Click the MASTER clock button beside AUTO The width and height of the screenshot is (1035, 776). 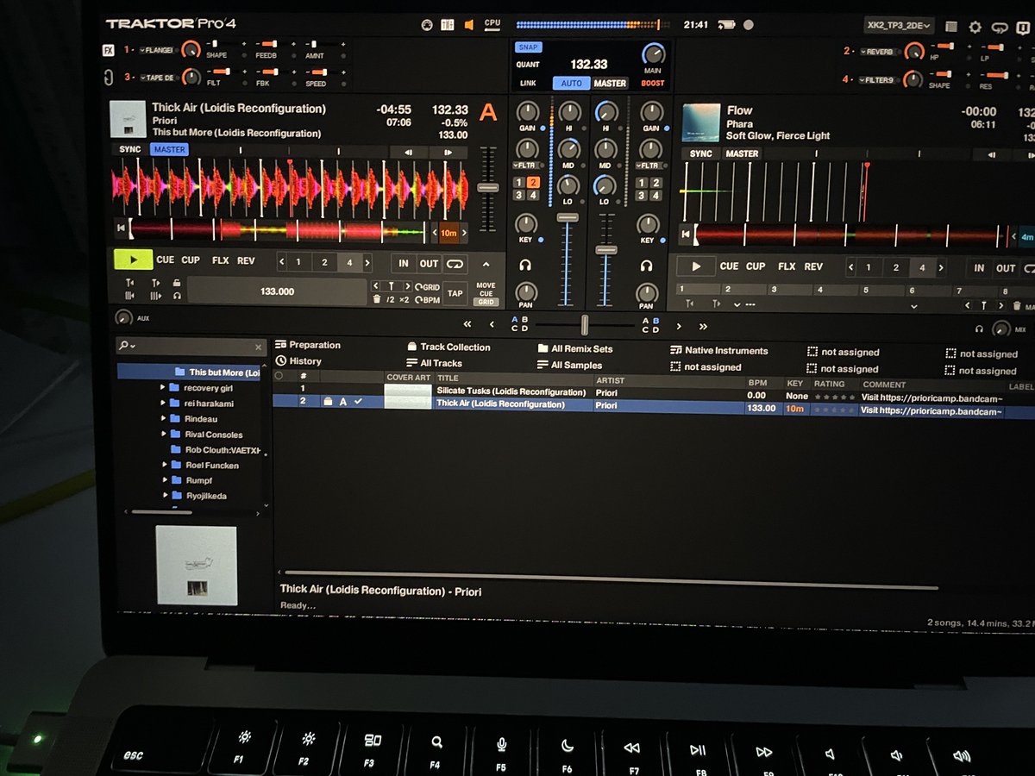(x=610, y=84)
